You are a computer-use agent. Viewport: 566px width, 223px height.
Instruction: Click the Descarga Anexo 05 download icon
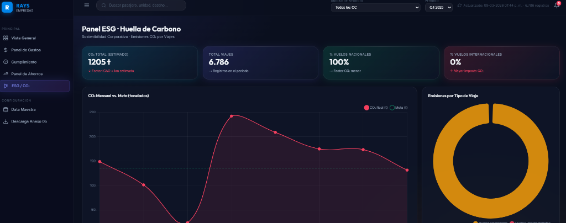(x=6, y=121)
